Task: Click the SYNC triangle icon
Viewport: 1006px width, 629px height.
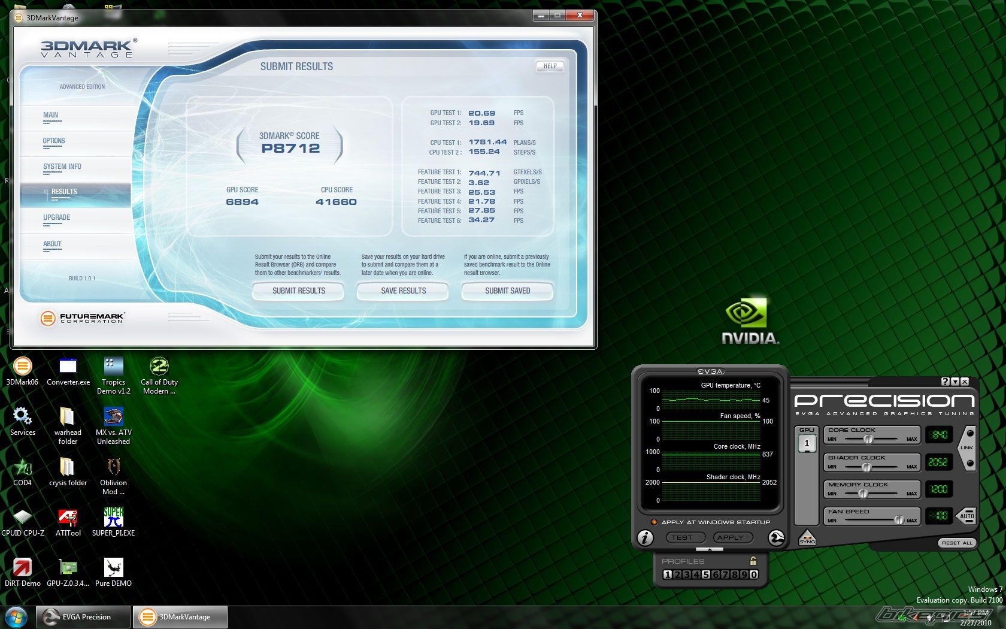Action: coord(807,537)
